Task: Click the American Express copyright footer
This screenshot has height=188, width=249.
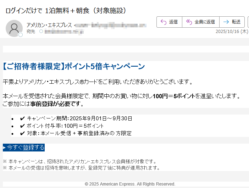Action: 130,184
